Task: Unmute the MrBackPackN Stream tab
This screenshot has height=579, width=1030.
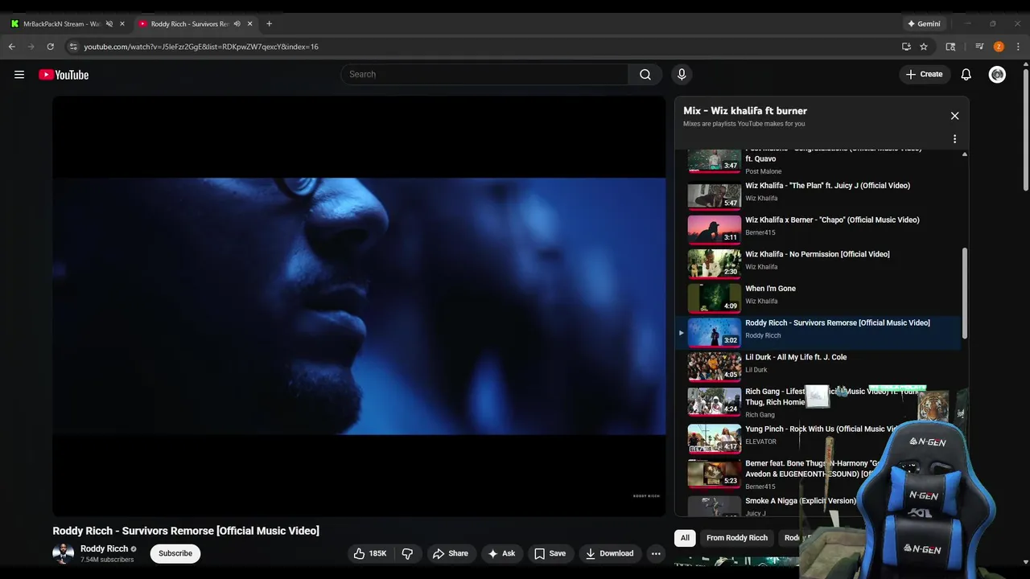Action: (x=109, y=24)
